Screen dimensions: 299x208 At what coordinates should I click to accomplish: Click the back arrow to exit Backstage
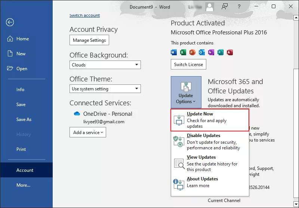tap(10, 22)
